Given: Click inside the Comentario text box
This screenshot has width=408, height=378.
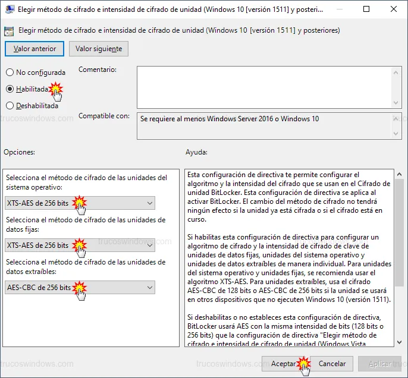Looking at the screenshot, I should pyautogui.click(x=262, y=86).
